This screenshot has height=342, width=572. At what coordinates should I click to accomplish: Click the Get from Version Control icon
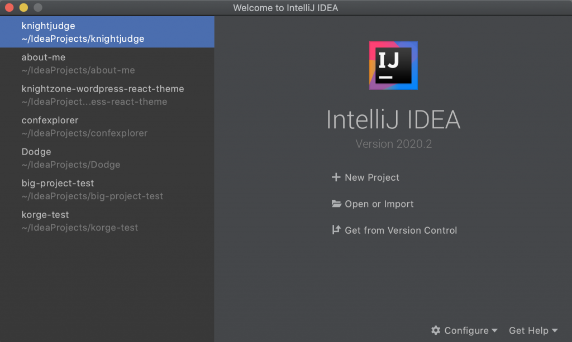point(336,230)
